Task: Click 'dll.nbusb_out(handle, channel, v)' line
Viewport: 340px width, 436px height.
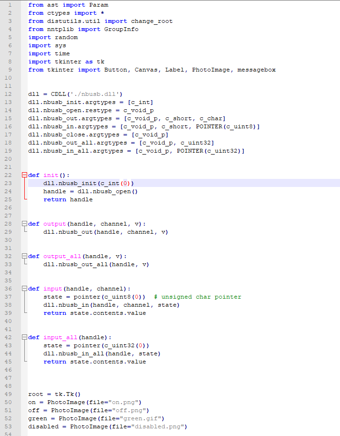Action: coord(106,232)
